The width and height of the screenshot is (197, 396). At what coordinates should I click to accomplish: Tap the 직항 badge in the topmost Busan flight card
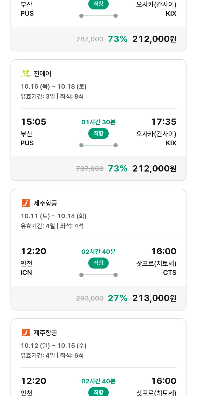pos(98,4)
